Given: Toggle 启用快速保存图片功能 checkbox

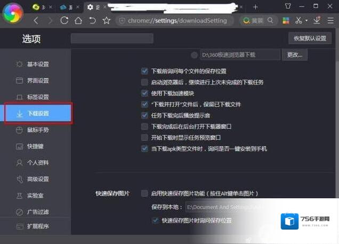Looking at the screenshot, I should coord(144,193).
